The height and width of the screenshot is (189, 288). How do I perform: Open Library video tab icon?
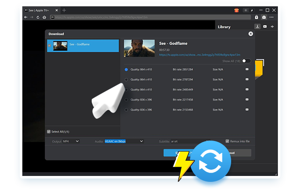(x=265, y=27)
